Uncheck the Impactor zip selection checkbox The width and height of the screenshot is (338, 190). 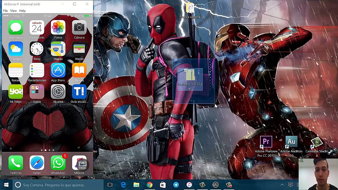186,70
